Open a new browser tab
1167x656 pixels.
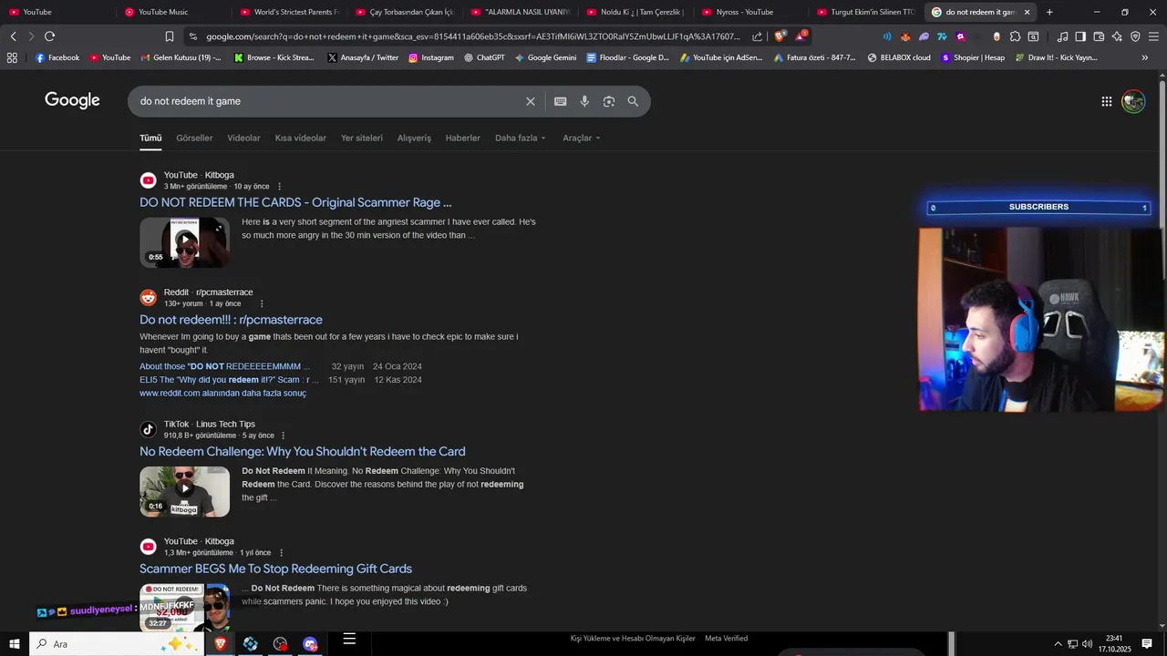pyautogui.click(x=1049, y=12)
